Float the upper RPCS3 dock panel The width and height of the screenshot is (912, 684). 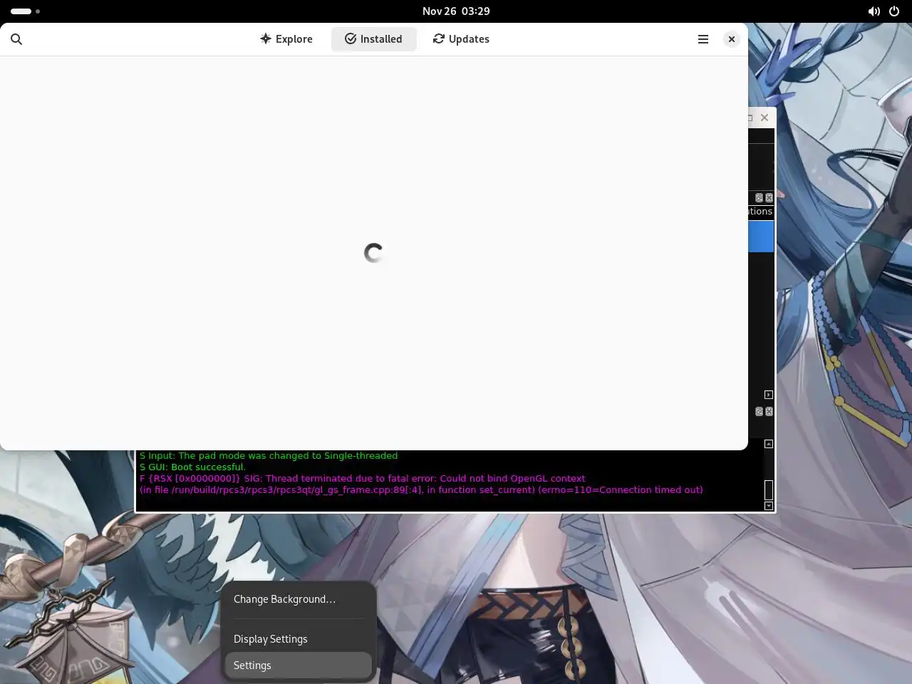point(759,197)
